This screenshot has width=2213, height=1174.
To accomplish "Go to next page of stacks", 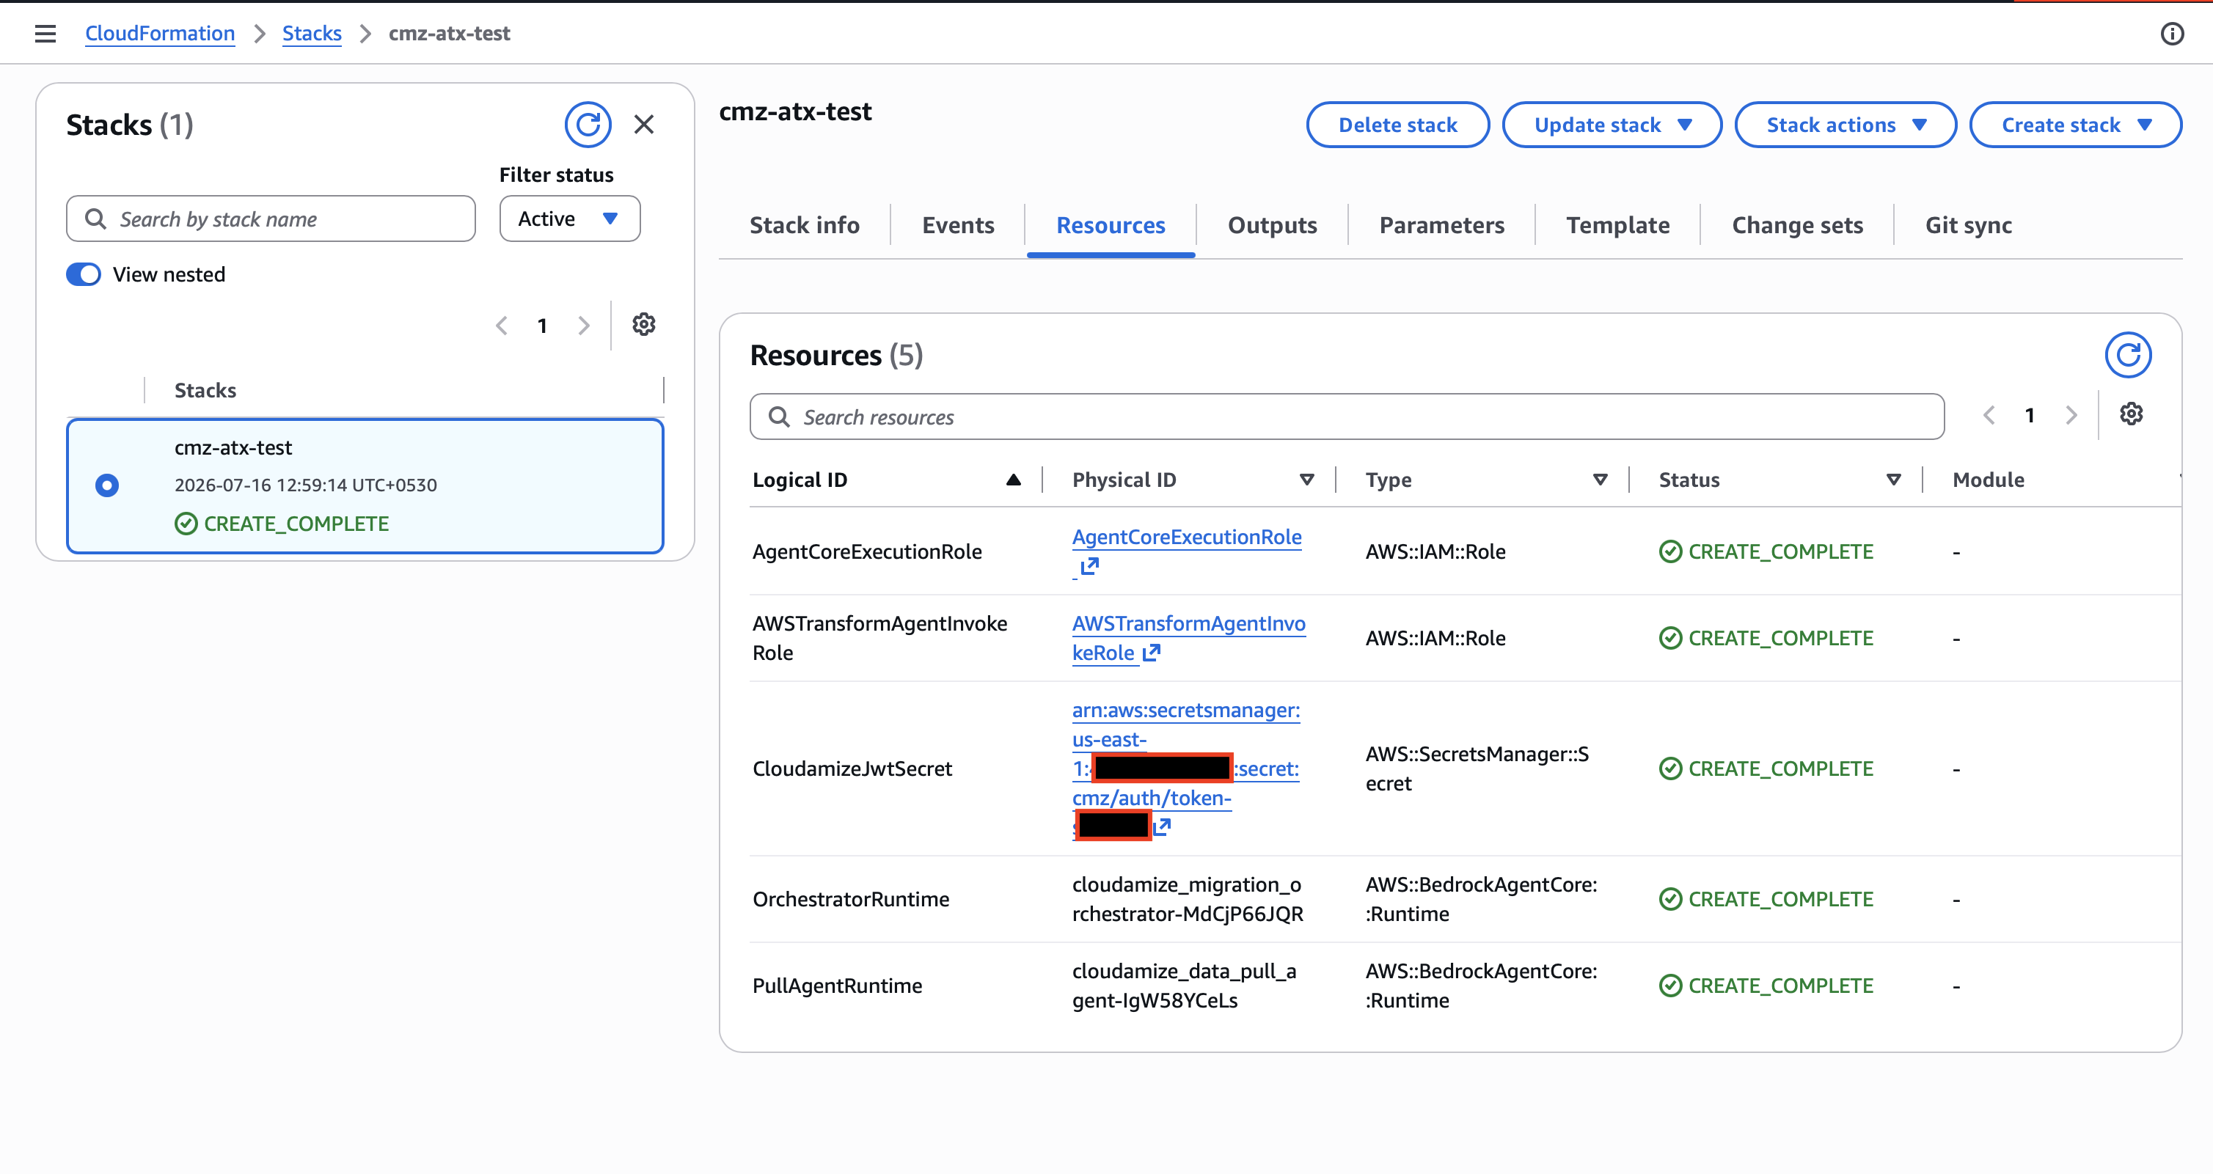I will (584, 326).
